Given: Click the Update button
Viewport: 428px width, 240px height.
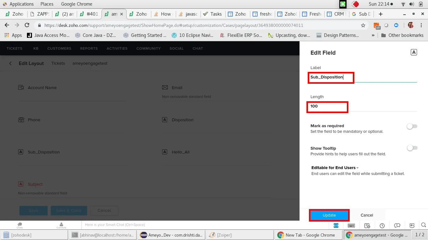Looking at the screenshot, I should click(x=329, y=215).
